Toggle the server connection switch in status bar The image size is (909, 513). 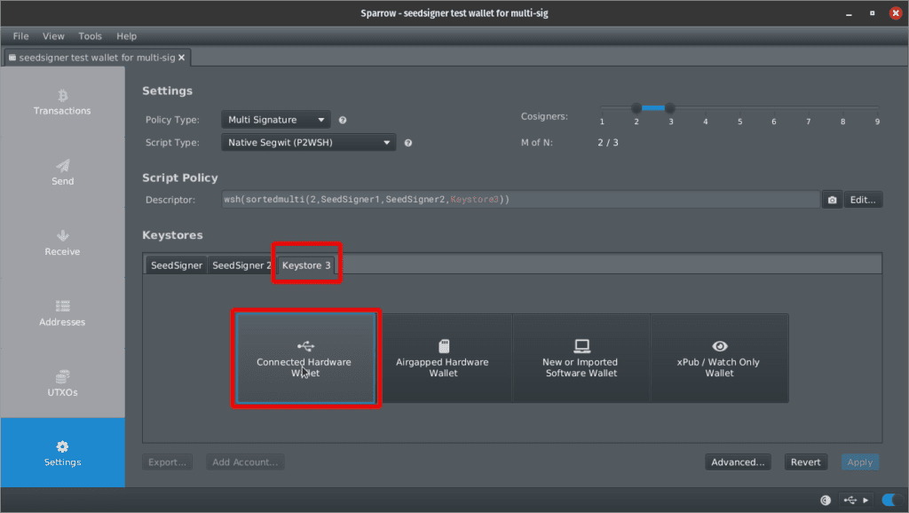coord(891,500)
